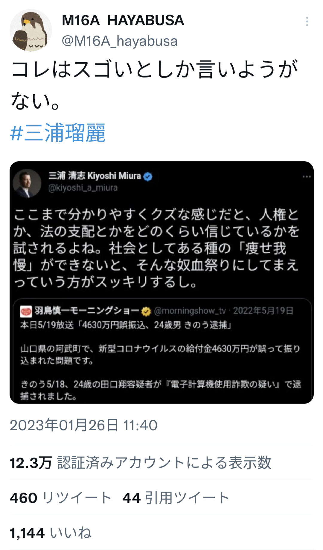Click the quoted tweet's verified blue badge
This screenshot has width=323, height=550.
tap(148, 177)
